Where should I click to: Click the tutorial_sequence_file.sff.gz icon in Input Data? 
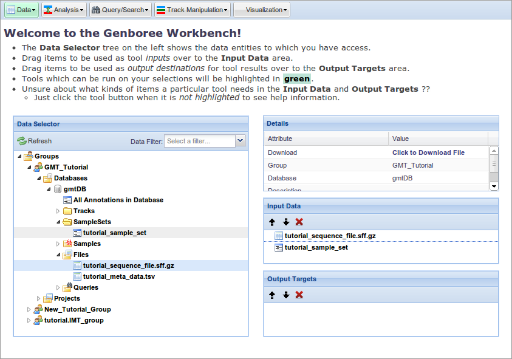[x=279, y=236]
